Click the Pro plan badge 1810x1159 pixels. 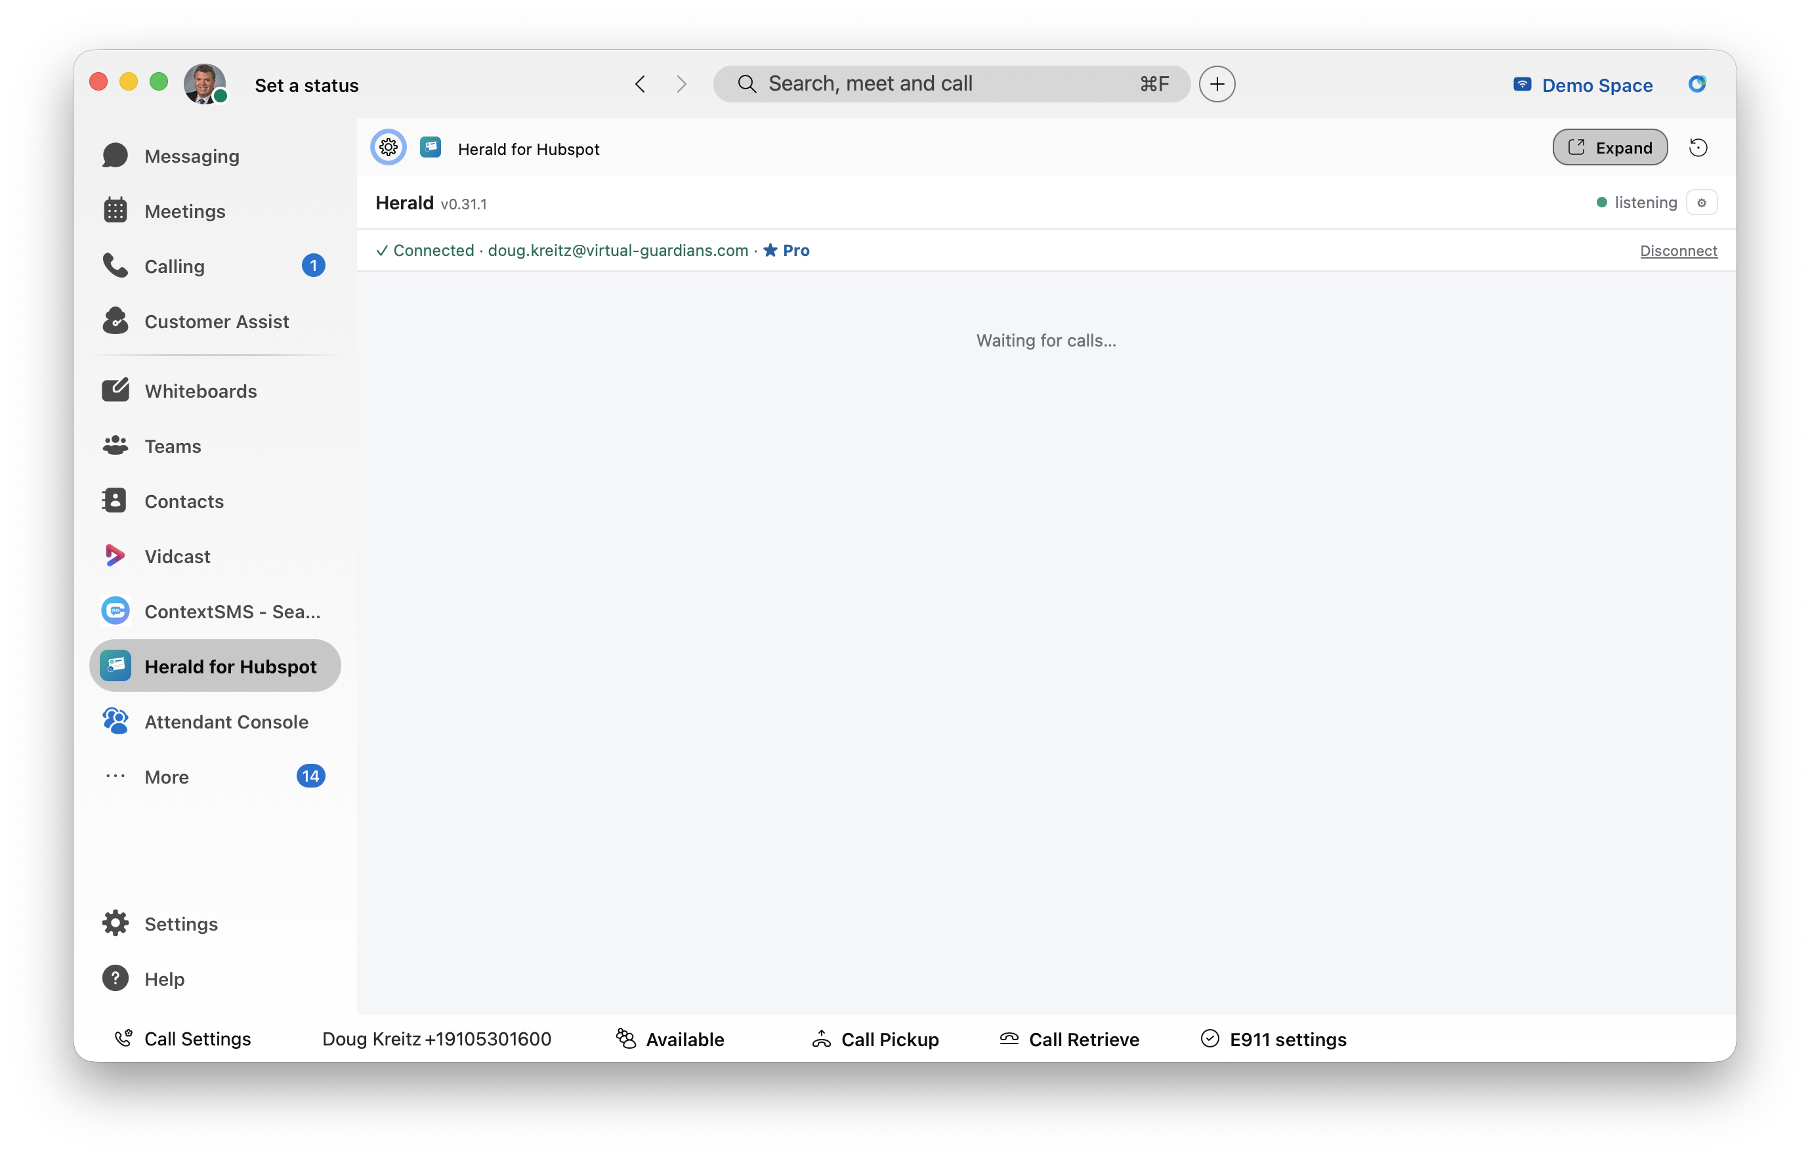coord(786,250)
